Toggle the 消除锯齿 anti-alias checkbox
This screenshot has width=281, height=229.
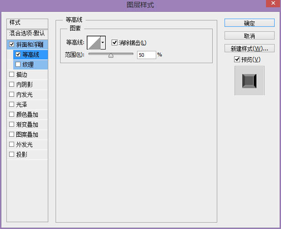114,43
